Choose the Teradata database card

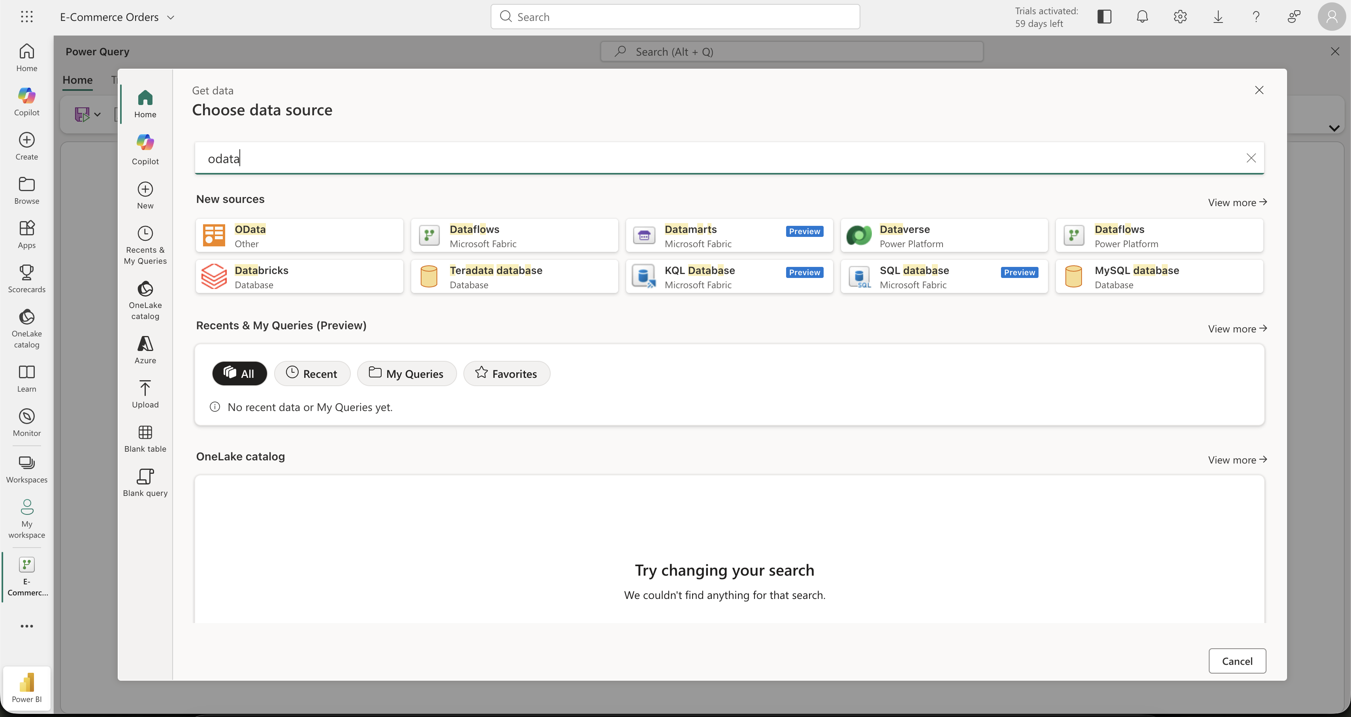[x=514, y=276]
